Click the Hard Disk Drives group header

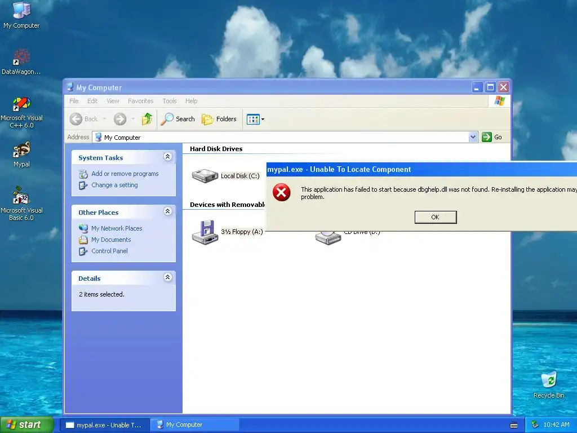pos(216,149)
